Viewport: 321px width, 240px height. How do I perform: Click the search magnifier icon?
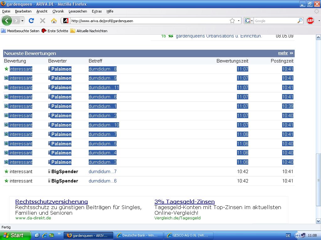(x=300, y=21)
